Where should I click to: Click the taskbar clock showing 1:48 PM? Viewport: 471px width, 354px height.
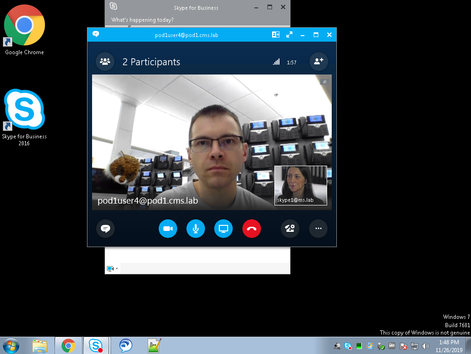[449, 346]
